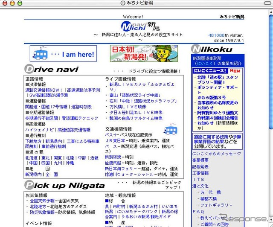Open 新潟ふるさと村 link

pos(143,207)
